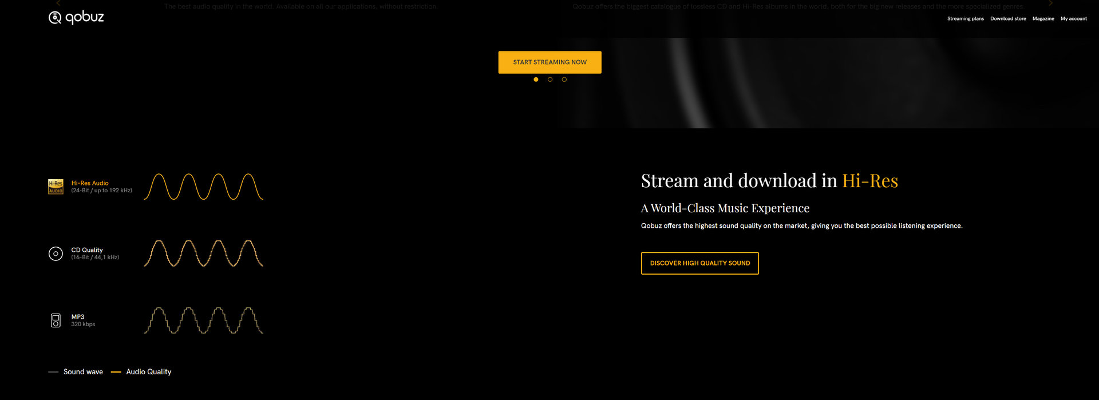The width and height of the screenshot is (1099, 400).
Task: Click the MP3 label text
Action: click(78, 316)
